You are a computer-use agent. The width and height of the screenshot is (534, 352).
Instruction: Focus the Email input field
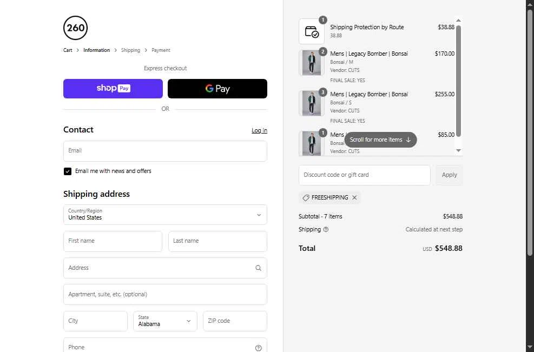165,151
